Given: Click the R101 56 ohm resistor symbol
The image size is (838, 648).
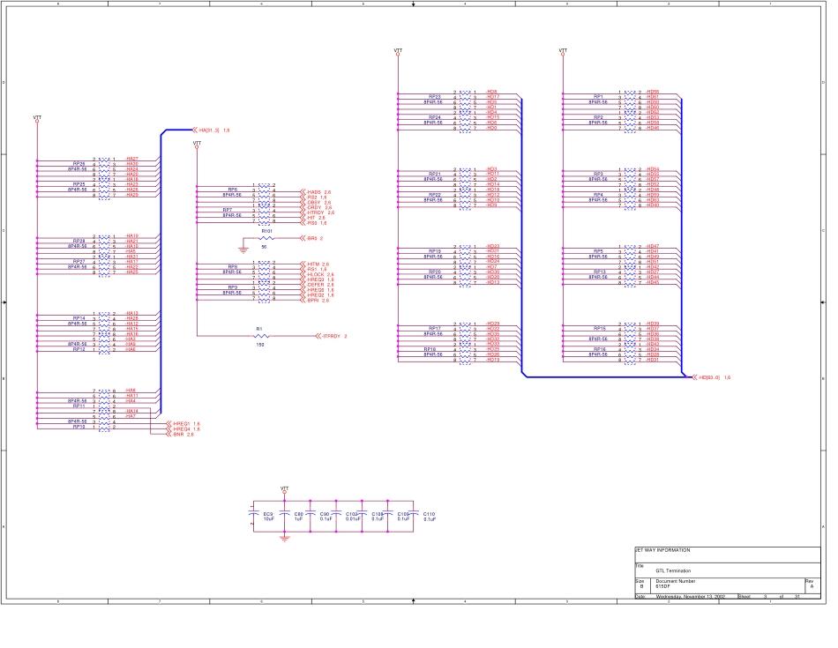Looking at the screenshot, I should point(265,238).
